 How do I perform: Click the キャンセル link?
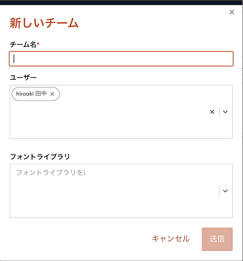click(171, 239)
